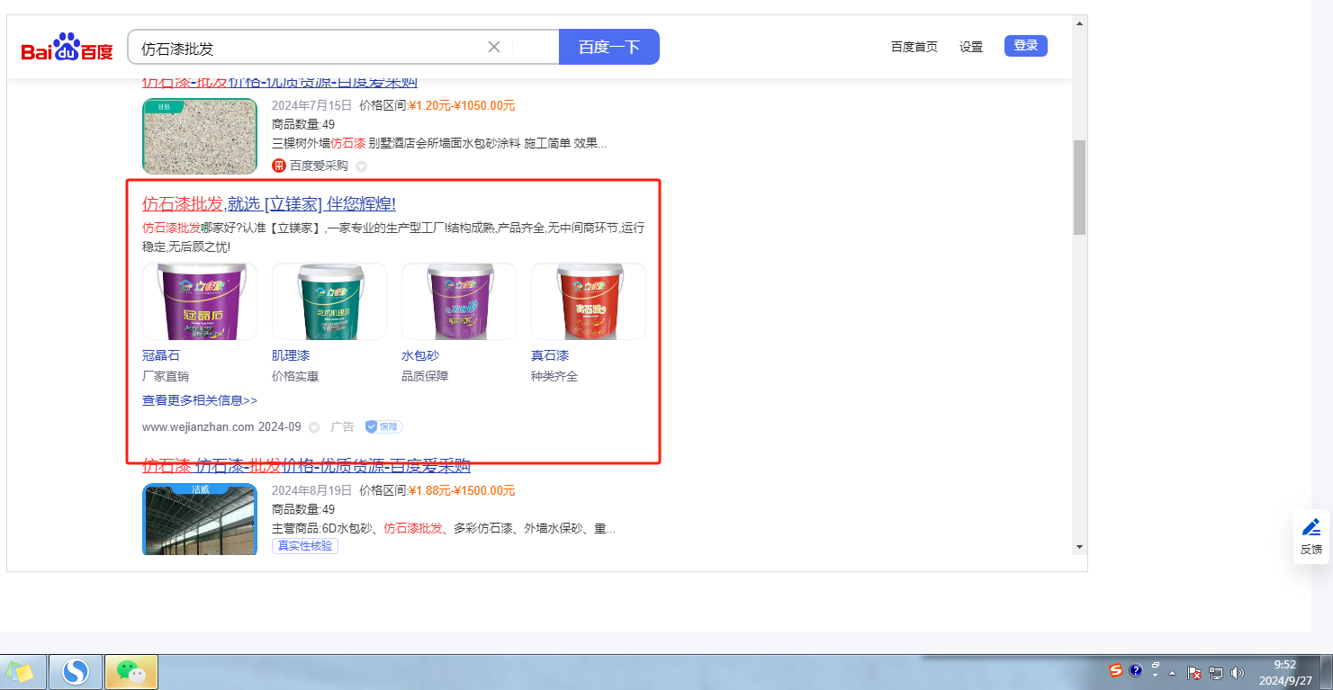This screenshot has height=690, width=1333.
Task: Click the description 三棵树外墙仿石漆 别墅酒店会所墙面水包砂涂料
Action: tap(439, 143)
